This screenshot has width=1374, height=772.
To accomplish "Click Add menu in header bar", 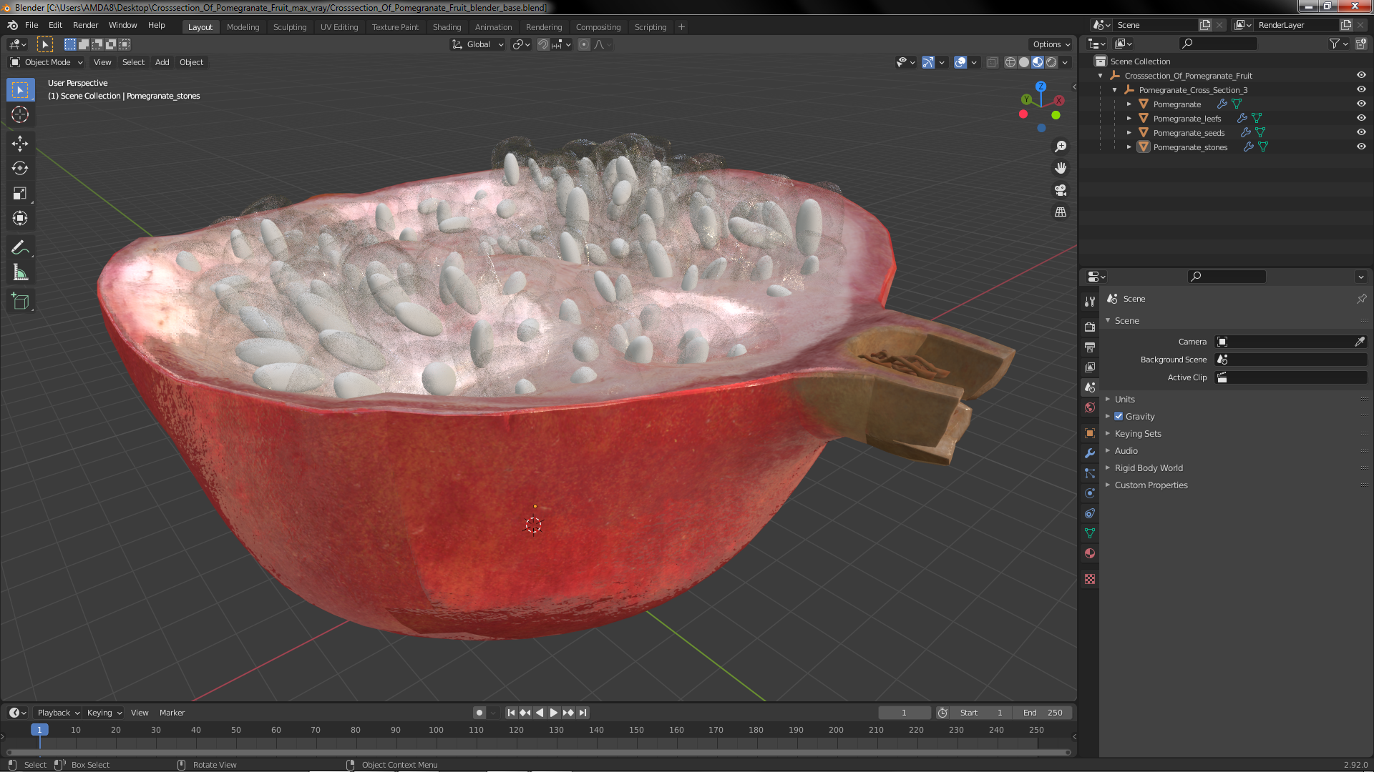I will pyautogui.click(x=161, y=61).
